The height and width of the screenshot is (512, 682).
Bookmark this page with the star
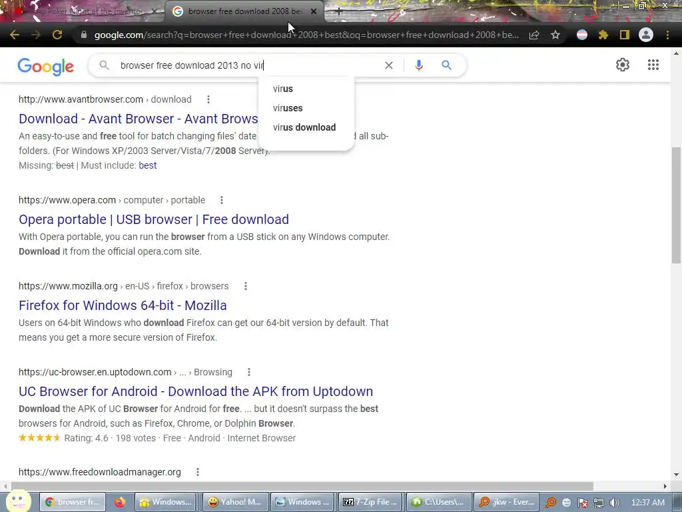[x=555, y=35]
